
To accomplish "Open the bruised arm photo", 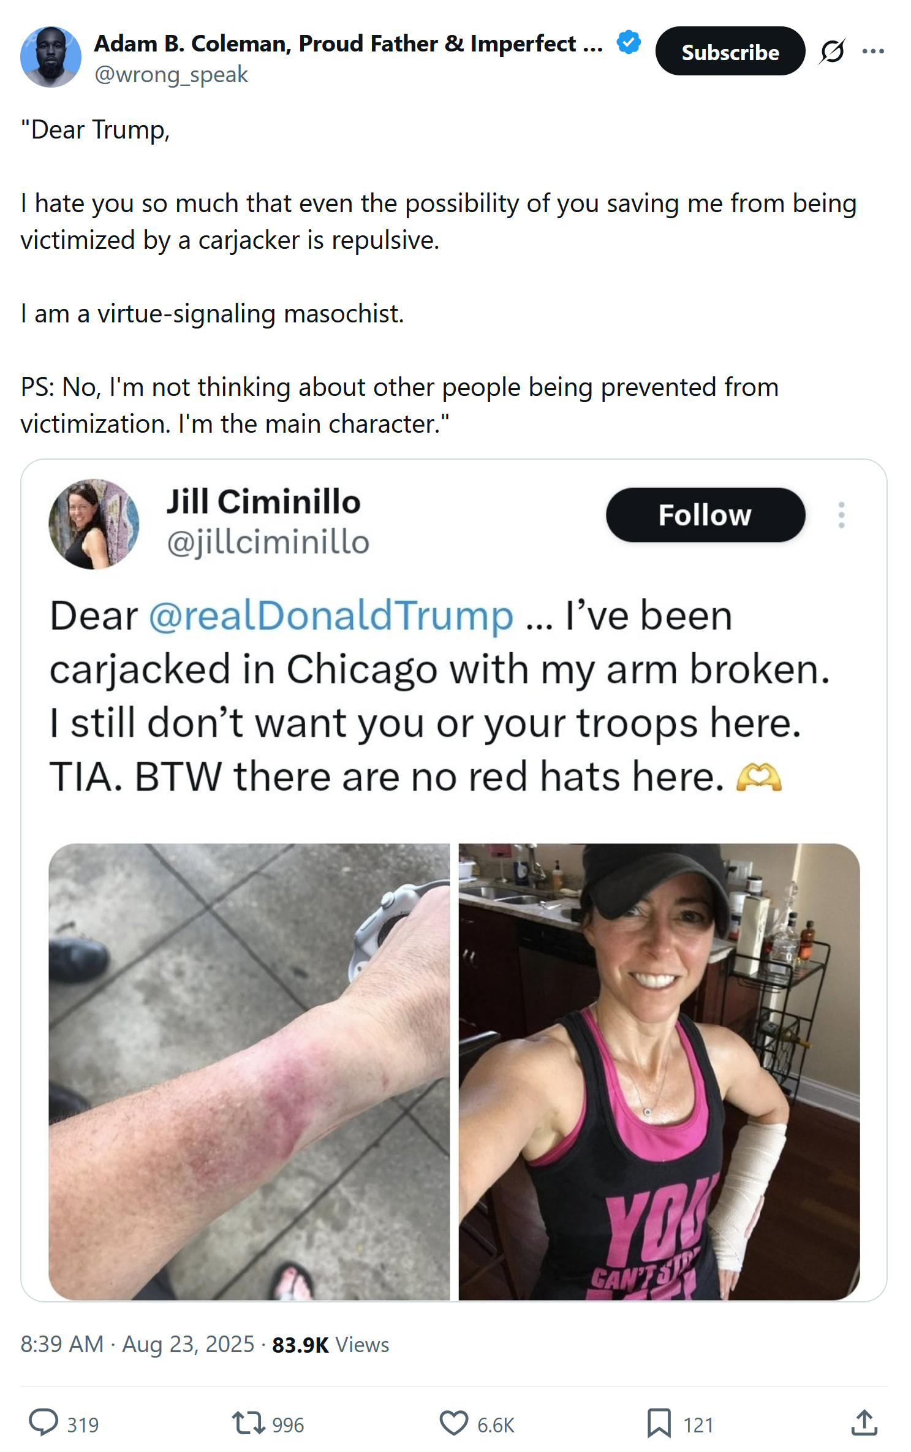I will click(249, 1071).
